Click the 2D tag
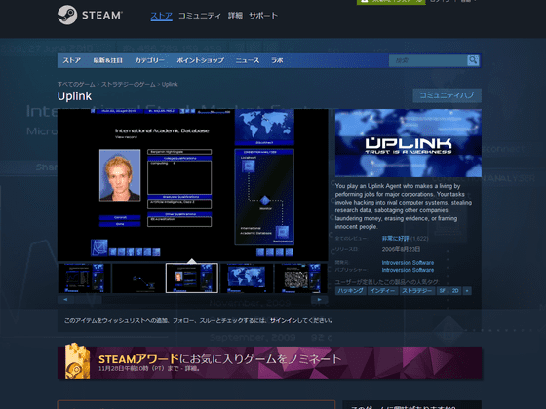This screenshot has width=546, height=409. 455,291
